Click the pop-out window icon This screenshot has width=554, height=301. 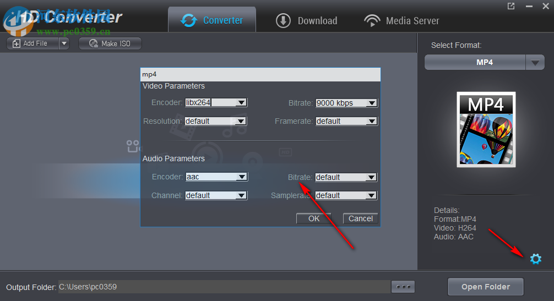tap(511, 6)
